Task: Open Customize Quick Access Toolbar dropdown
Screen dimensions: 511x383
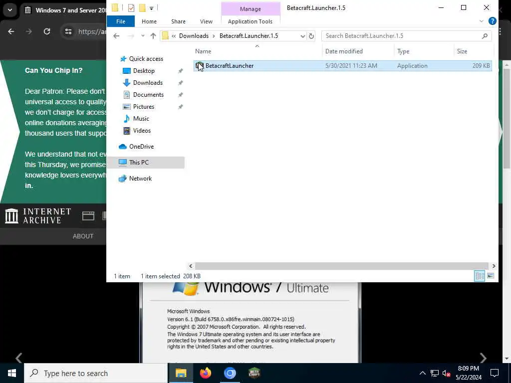Action: (x=152, y=8)
